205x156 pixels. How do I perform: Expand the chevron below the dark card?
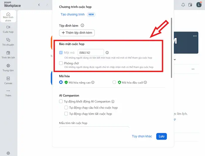point(175,60)
